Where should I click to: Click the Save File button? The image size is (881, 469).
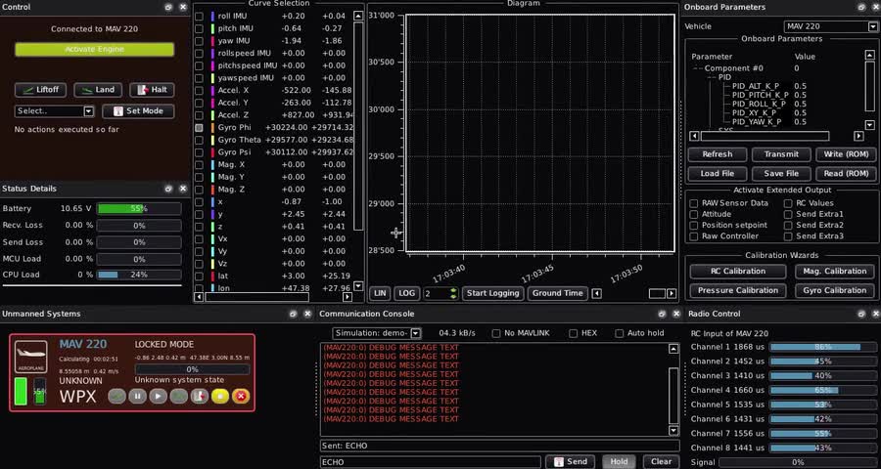[x=781, y=174]
